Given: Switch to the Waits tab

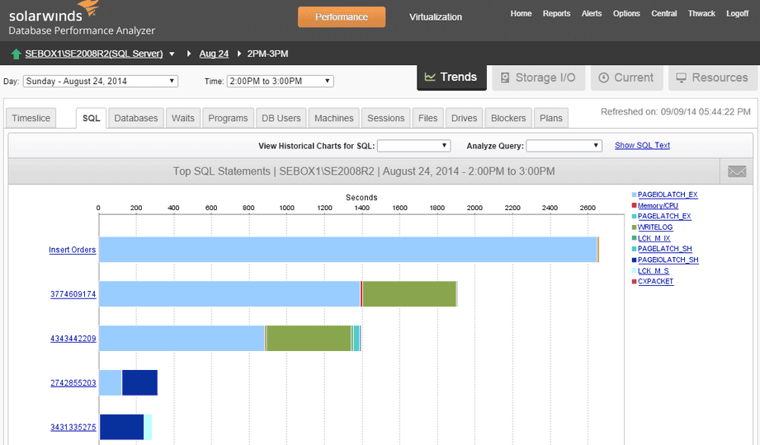Looking at the screenshot, I should [x=183, y=118].
